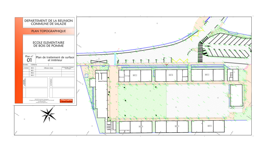Click the hatched parking bays beside the road
The image size is (278, 152).
pos(229,46)
